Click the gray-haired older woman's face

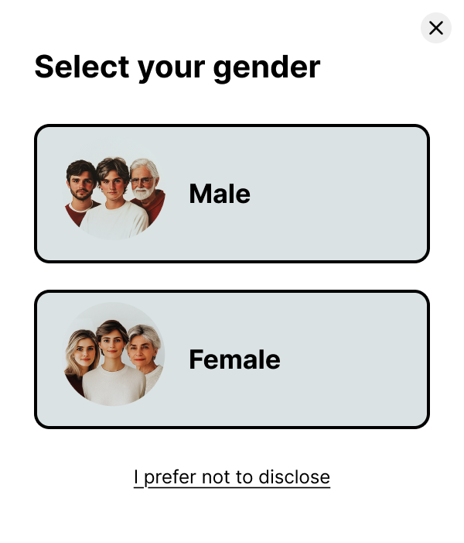(144, 350)
